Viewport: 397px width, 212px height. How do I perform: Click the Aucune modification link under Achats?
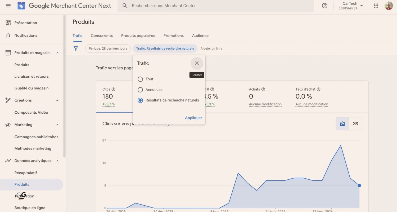point(265,104)
